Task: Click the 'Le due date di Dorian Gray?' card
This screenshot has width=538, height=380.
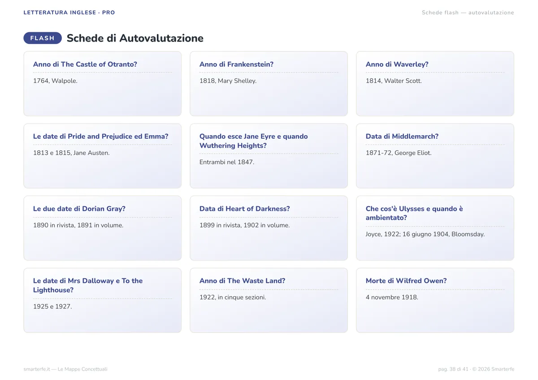Action: coord(103,228)
